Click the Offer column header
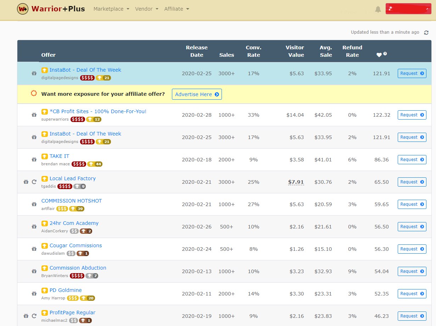 click(x=48, y=55)
